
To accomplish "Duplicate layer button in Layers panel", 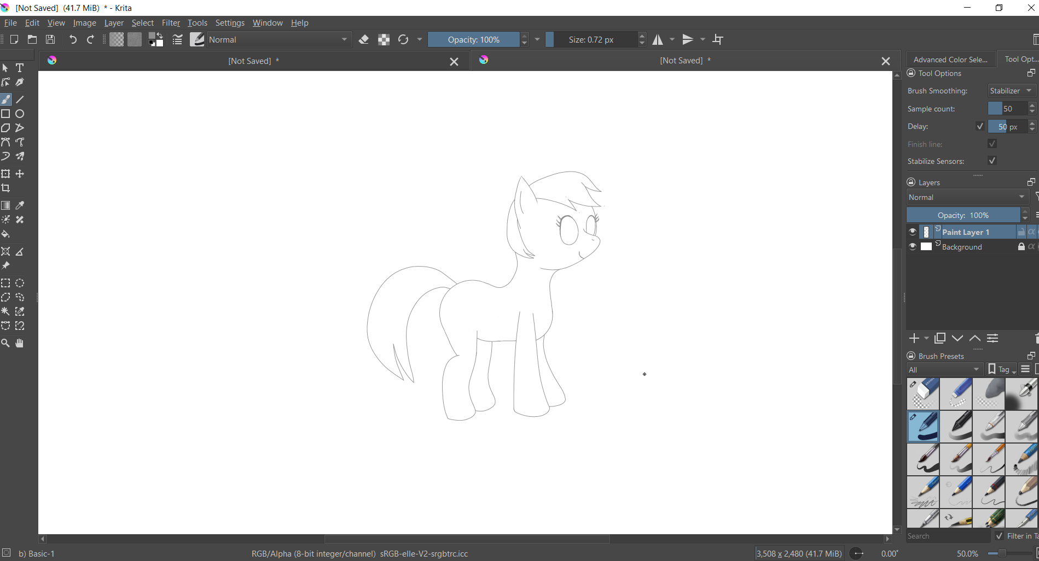I will [x=940, y=339].
